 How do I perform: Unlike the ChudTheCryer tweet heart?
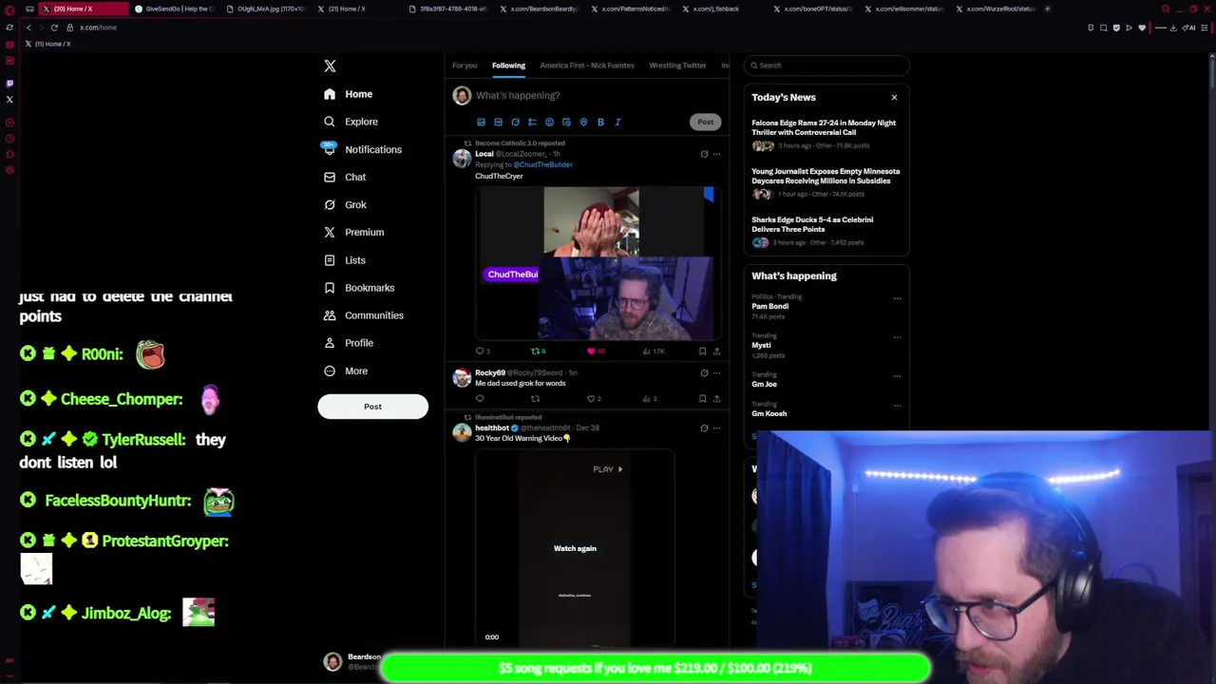[593, 351]
